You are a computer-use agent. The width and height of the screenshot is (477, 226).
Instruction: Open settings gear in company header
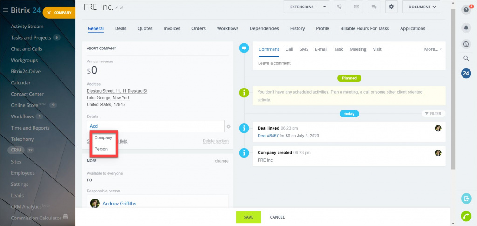(x=391, y=7)
